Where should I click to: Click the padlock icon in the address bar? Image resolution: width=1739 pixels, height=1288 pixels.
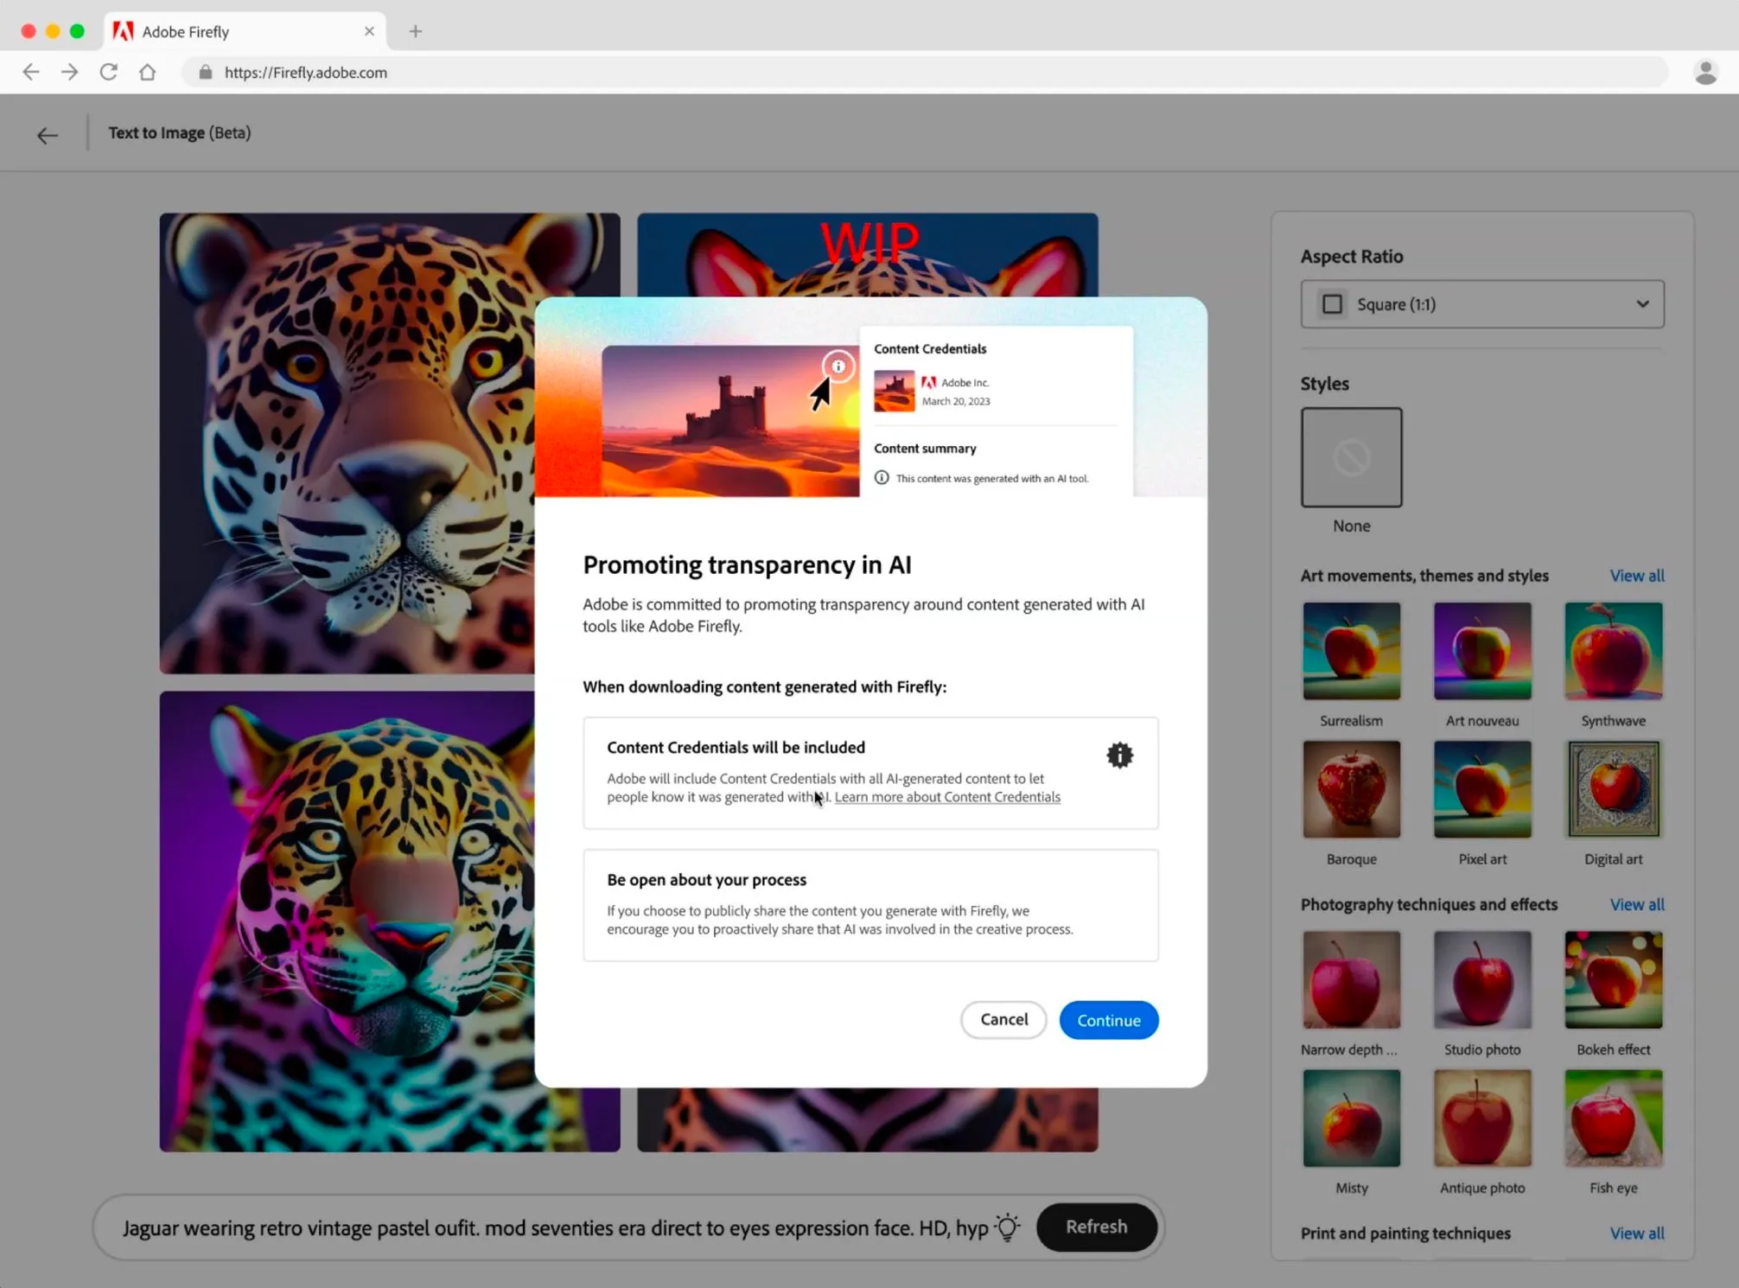(x=205, y=72)
